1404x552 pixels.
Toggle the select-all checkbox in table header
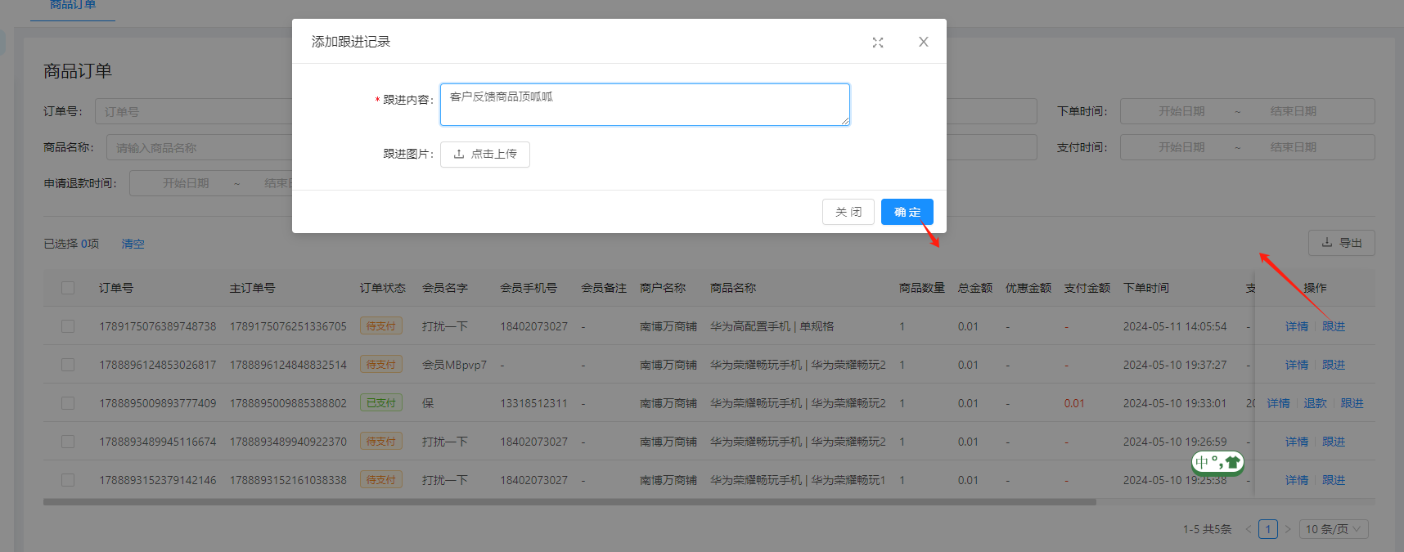68,288
